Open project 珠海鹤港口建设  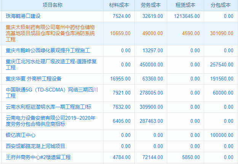click(23, 16)
